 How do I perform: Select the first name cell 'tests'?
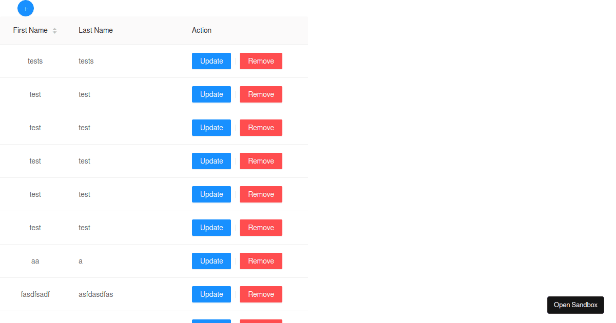tap(35, 61)
